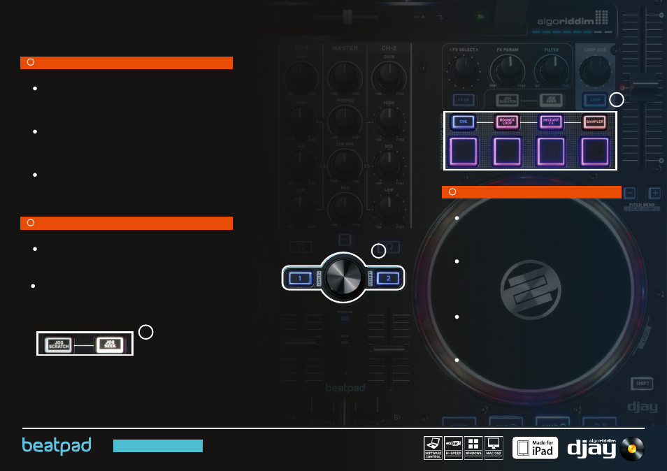Click the green play triangle at top

point(481,17)
